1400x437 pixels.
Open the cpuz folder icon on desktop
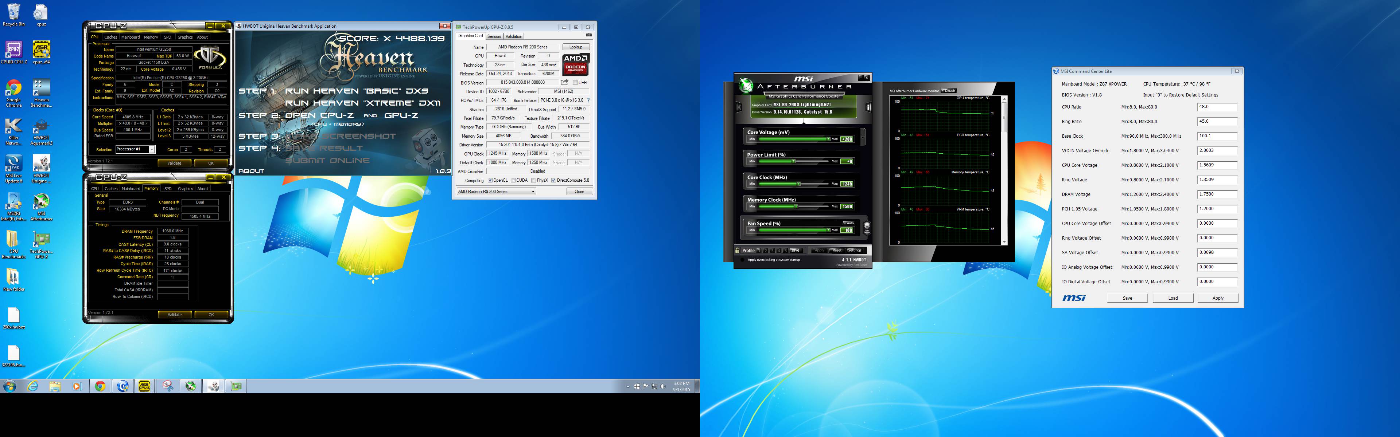coord(41,15)
